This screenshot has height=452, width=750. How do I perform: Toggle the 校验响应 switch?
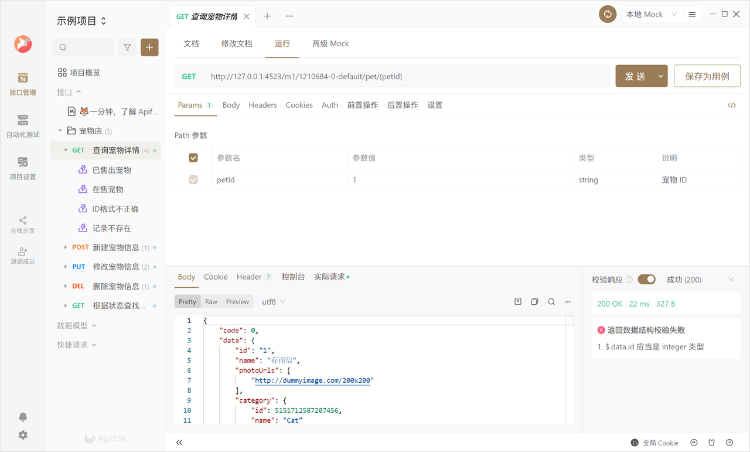[x=647, y=280]
